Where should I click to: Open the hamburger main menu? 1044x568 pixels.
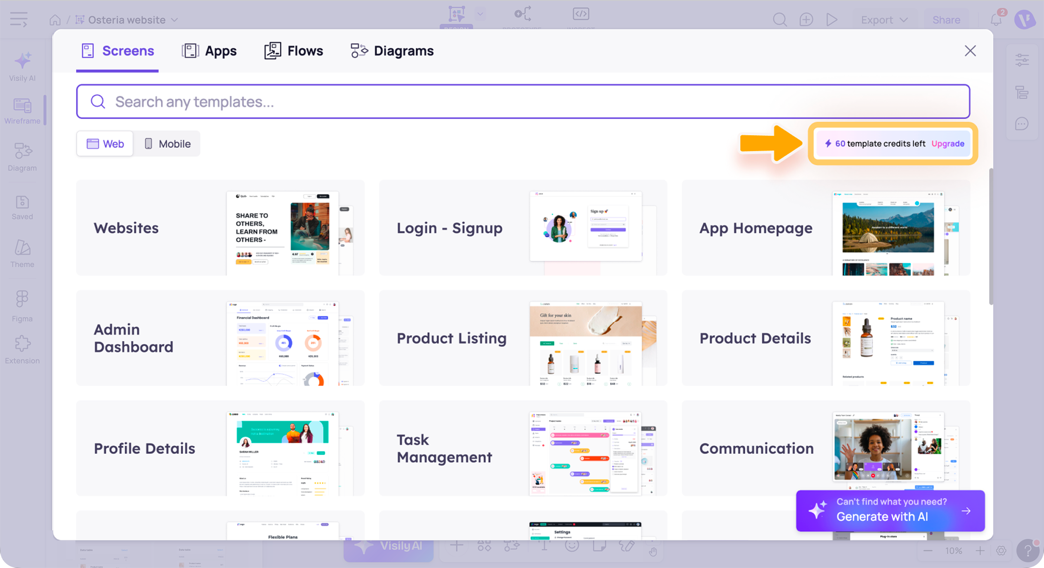click(x=19, y=20)
